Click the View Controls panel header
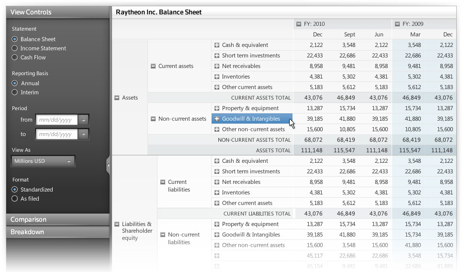Image resolution: width=462 pixels, height=272 pixels. point(58,12)
